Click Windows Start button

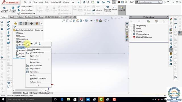(x=3, y=99)
